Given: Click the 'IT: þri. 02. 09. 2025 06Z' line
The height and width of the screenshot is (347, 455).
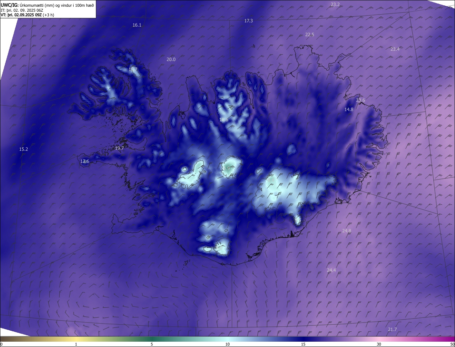Looking at the screenshot, I should point(22,10).
